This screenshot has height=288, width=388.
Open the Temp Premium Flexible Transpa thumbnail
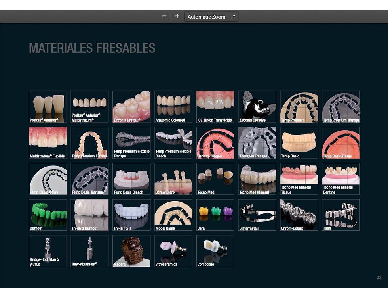[131, 143]
